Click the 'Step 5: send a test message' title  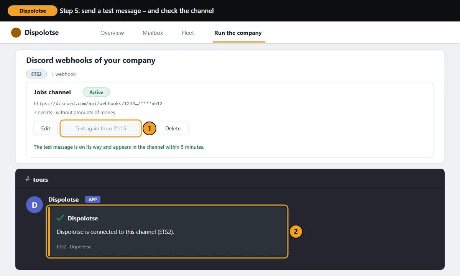137,11
